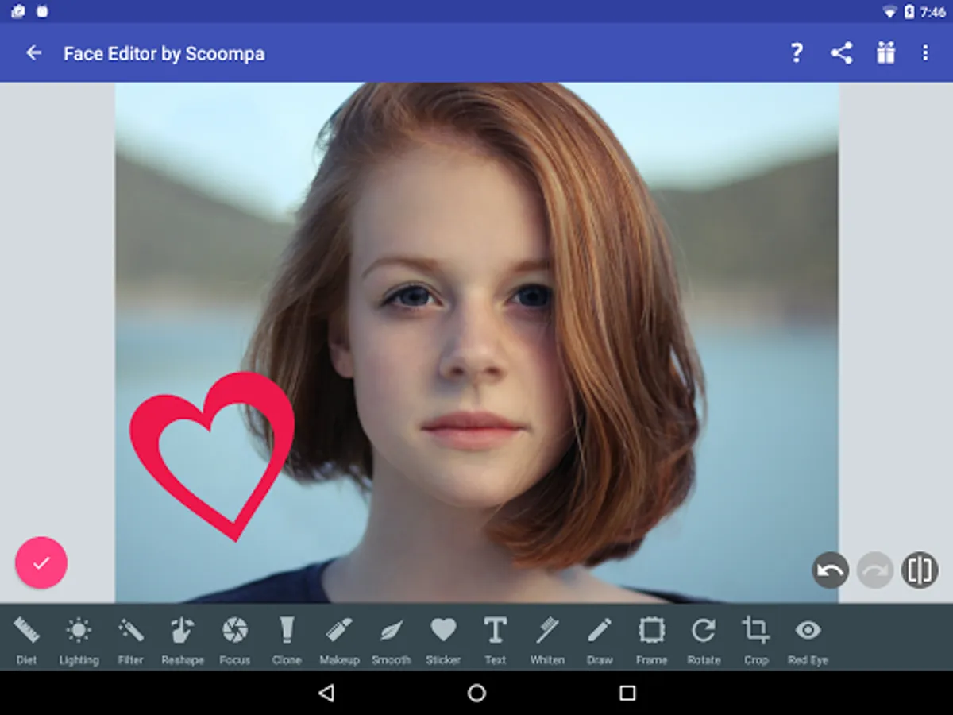Undo the last edit
Screen dimensions: 953x715
click(831, 570)
